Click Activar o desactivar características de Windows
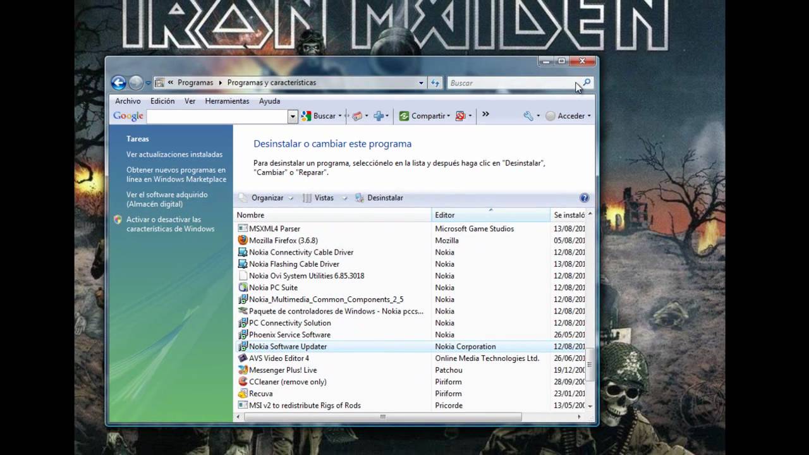This screenshot has height=455, width=809. pos(171,224)
